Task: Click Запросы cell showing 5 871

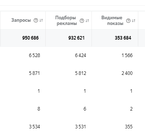Action: [34, 73]
